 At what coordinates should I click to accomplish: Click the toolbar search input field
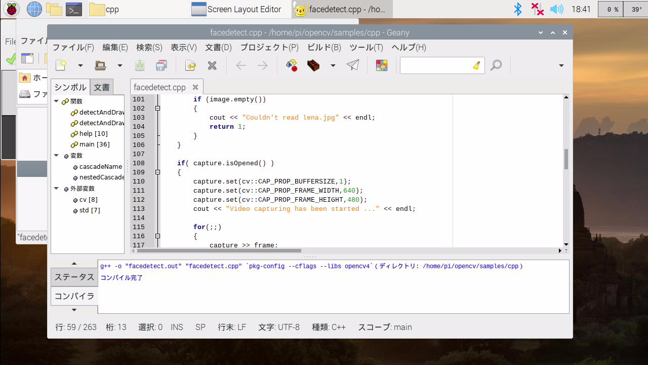[435, 65]
